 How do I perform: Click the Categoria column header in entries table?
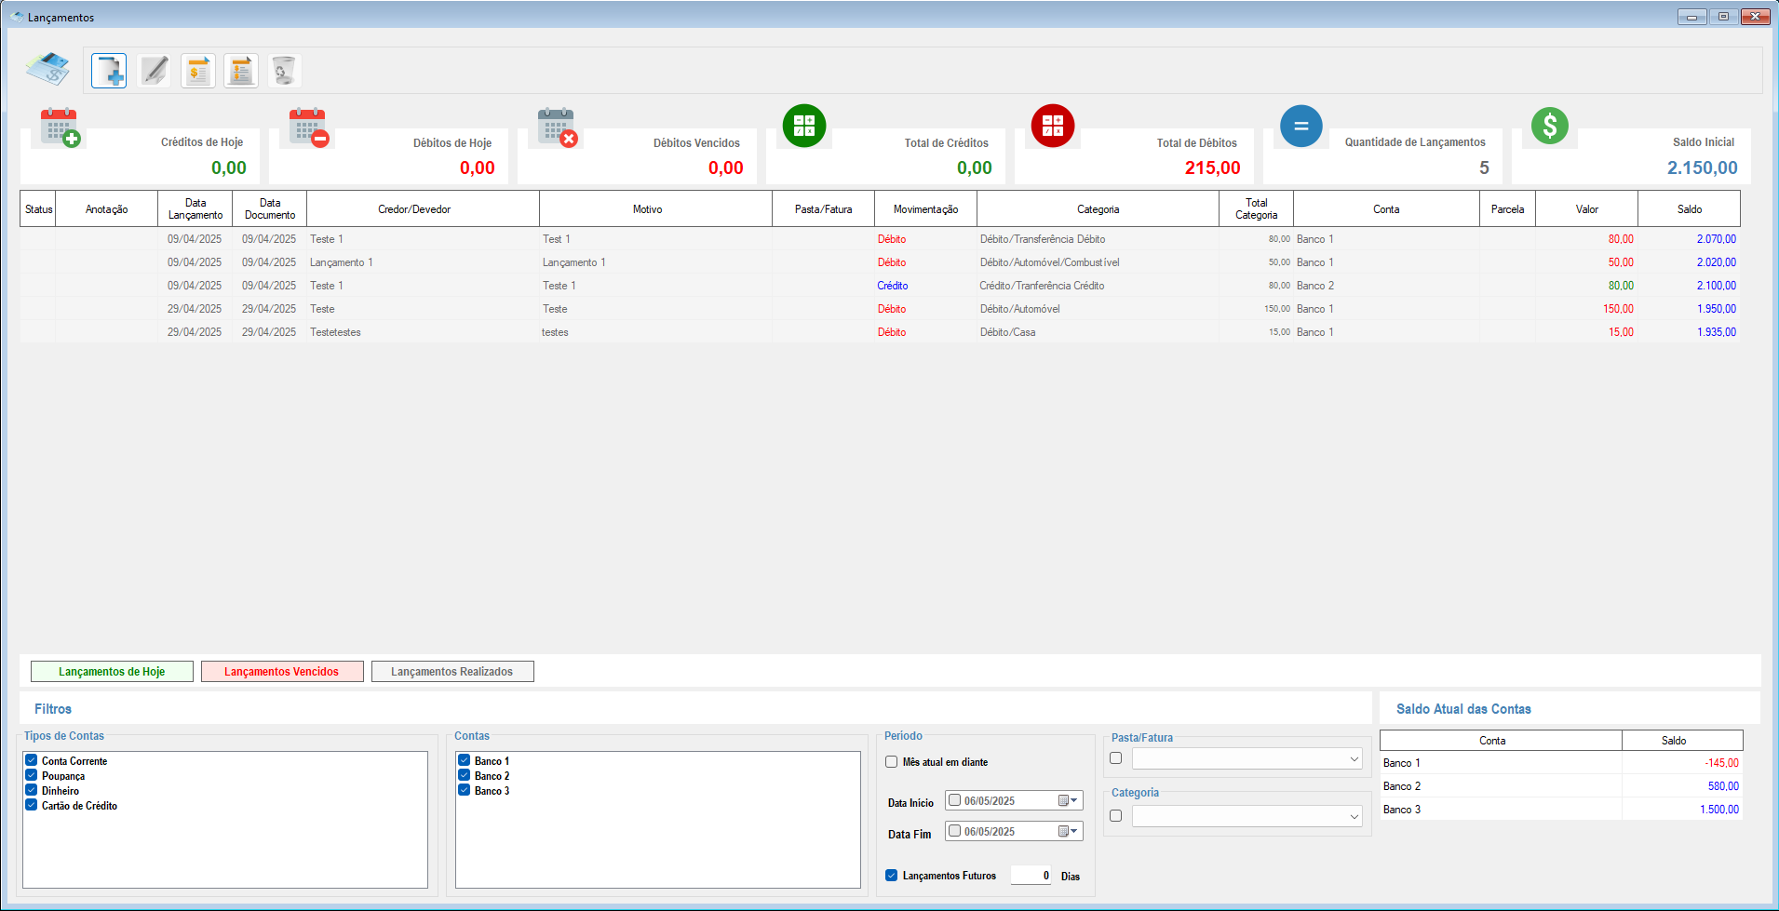1098,208
